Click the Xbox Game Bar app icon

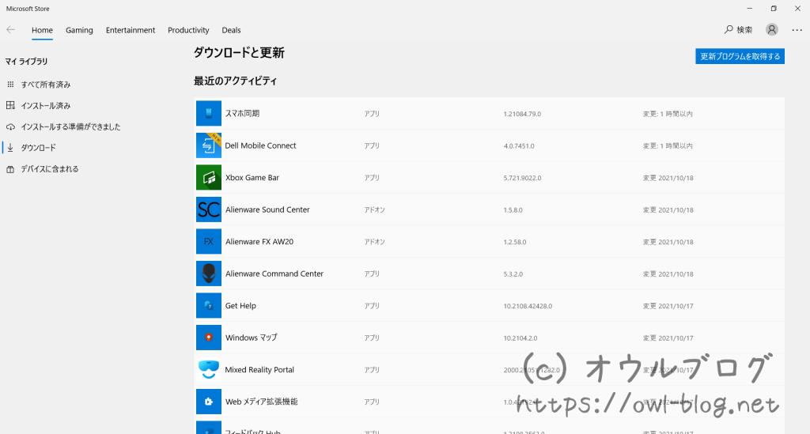(209, 178)
